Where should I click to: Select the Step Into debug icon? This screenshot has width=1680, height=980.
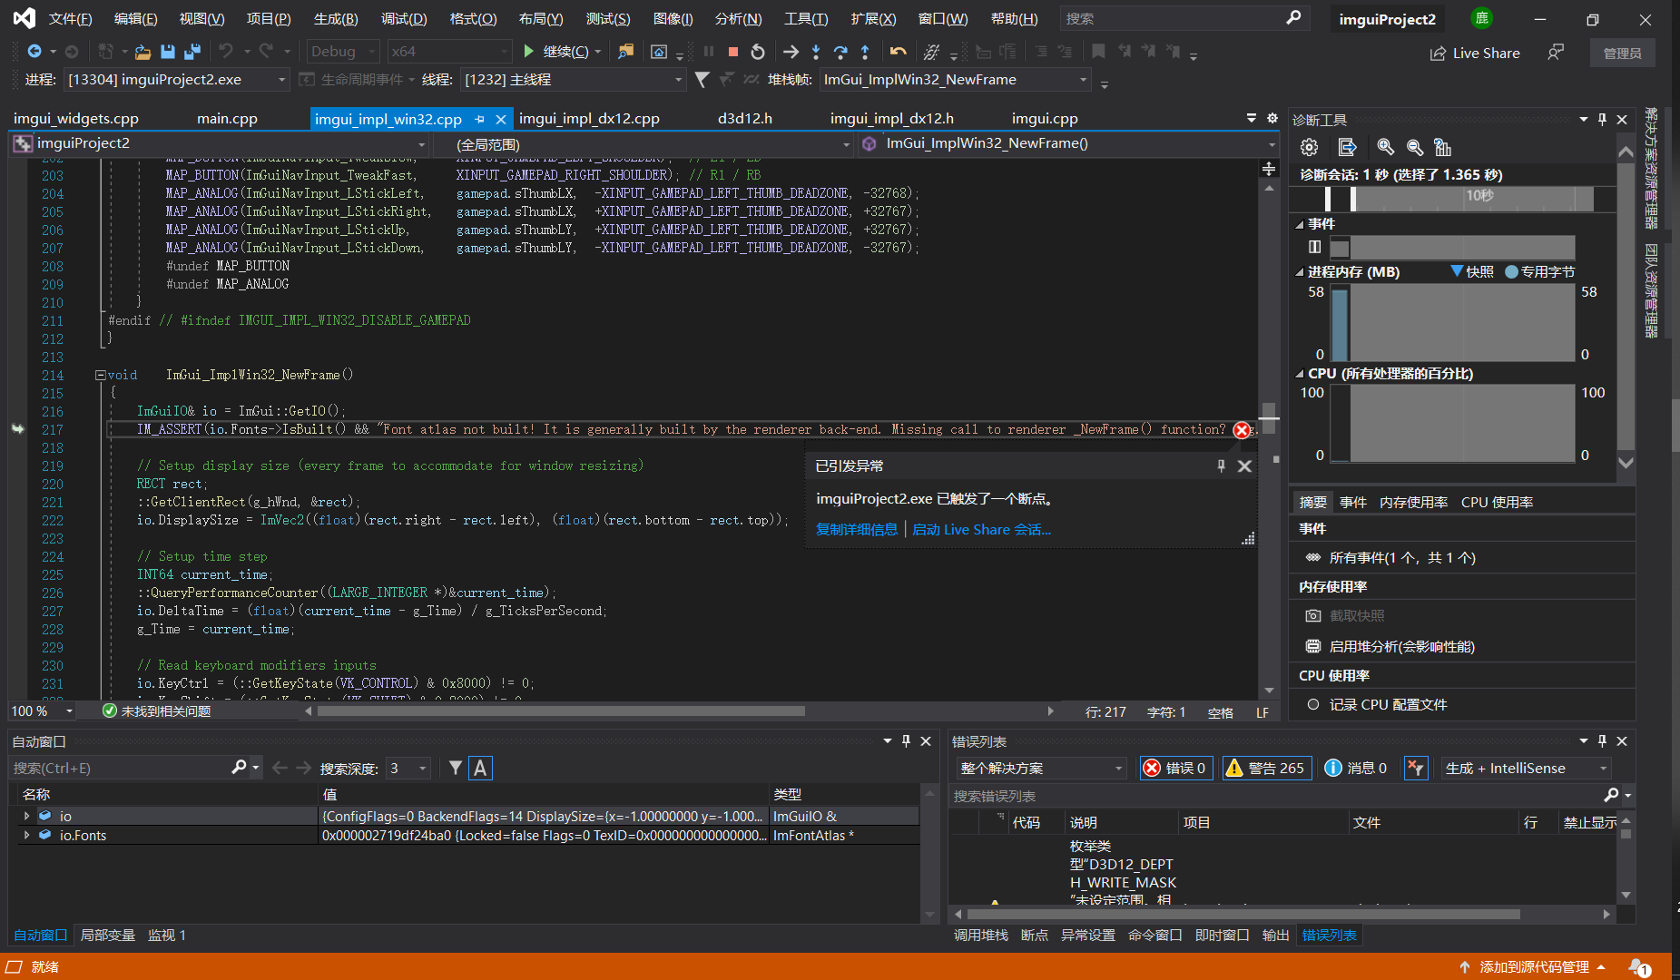(x=816, y=52)
